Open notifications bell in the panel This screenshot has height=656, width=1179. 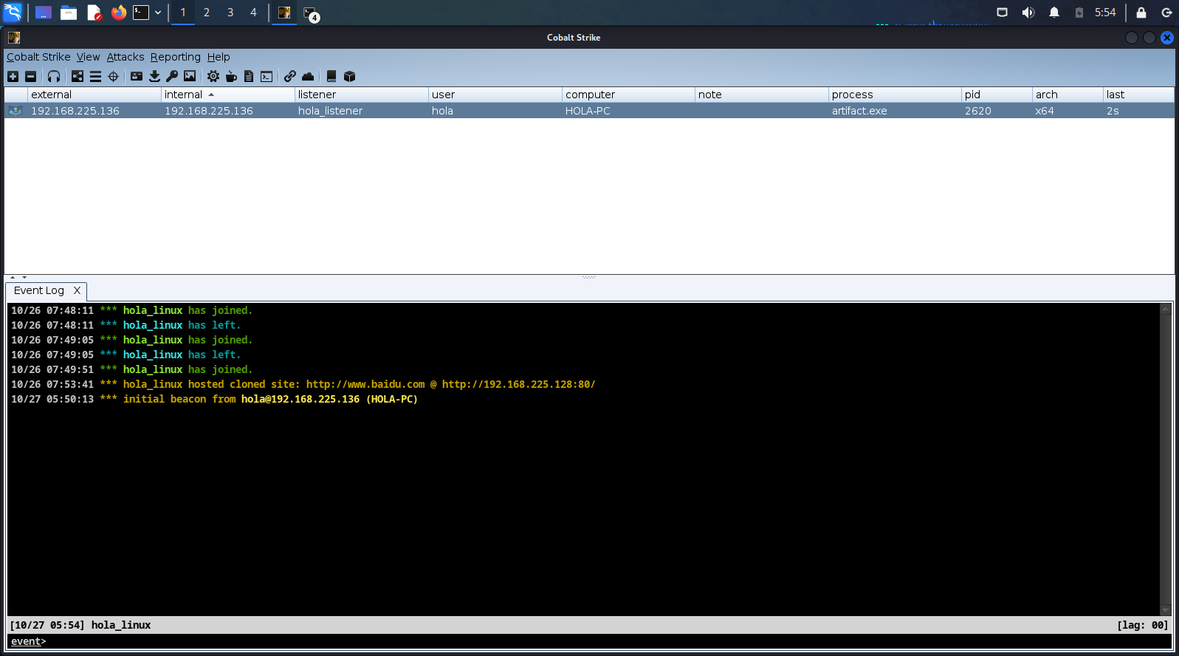(1054, 13)
